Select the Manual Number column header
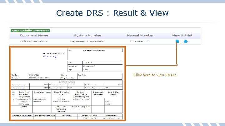Viewport: 225px width, 126px height. coord(140,35)
